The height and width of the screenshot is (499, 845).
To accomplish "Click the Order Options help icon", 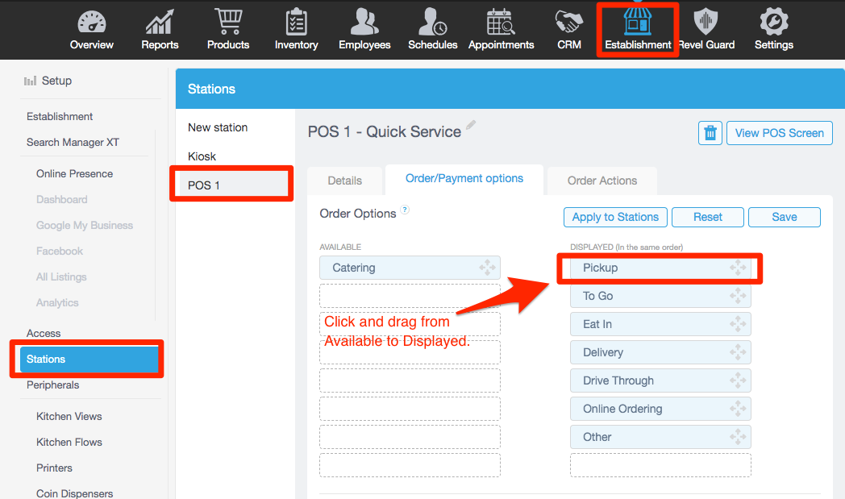I will 406,210.
